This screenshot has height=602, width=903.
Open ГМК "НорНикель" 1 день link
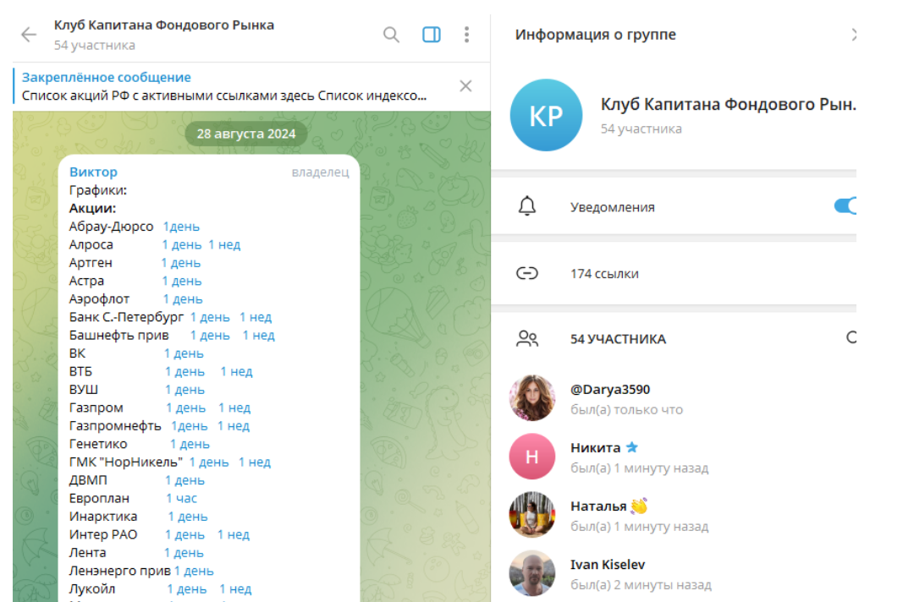point(208,462)
